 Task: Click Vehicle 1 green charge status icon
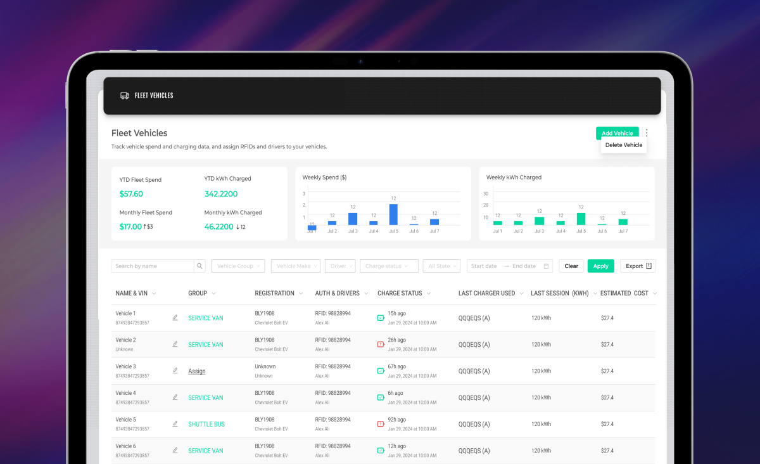(381, 318)
